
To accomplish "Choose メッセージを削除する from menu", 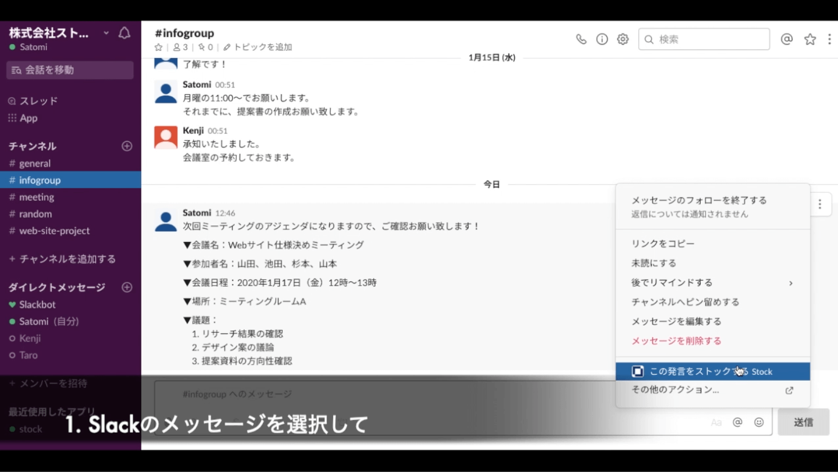I will [676, 341].
